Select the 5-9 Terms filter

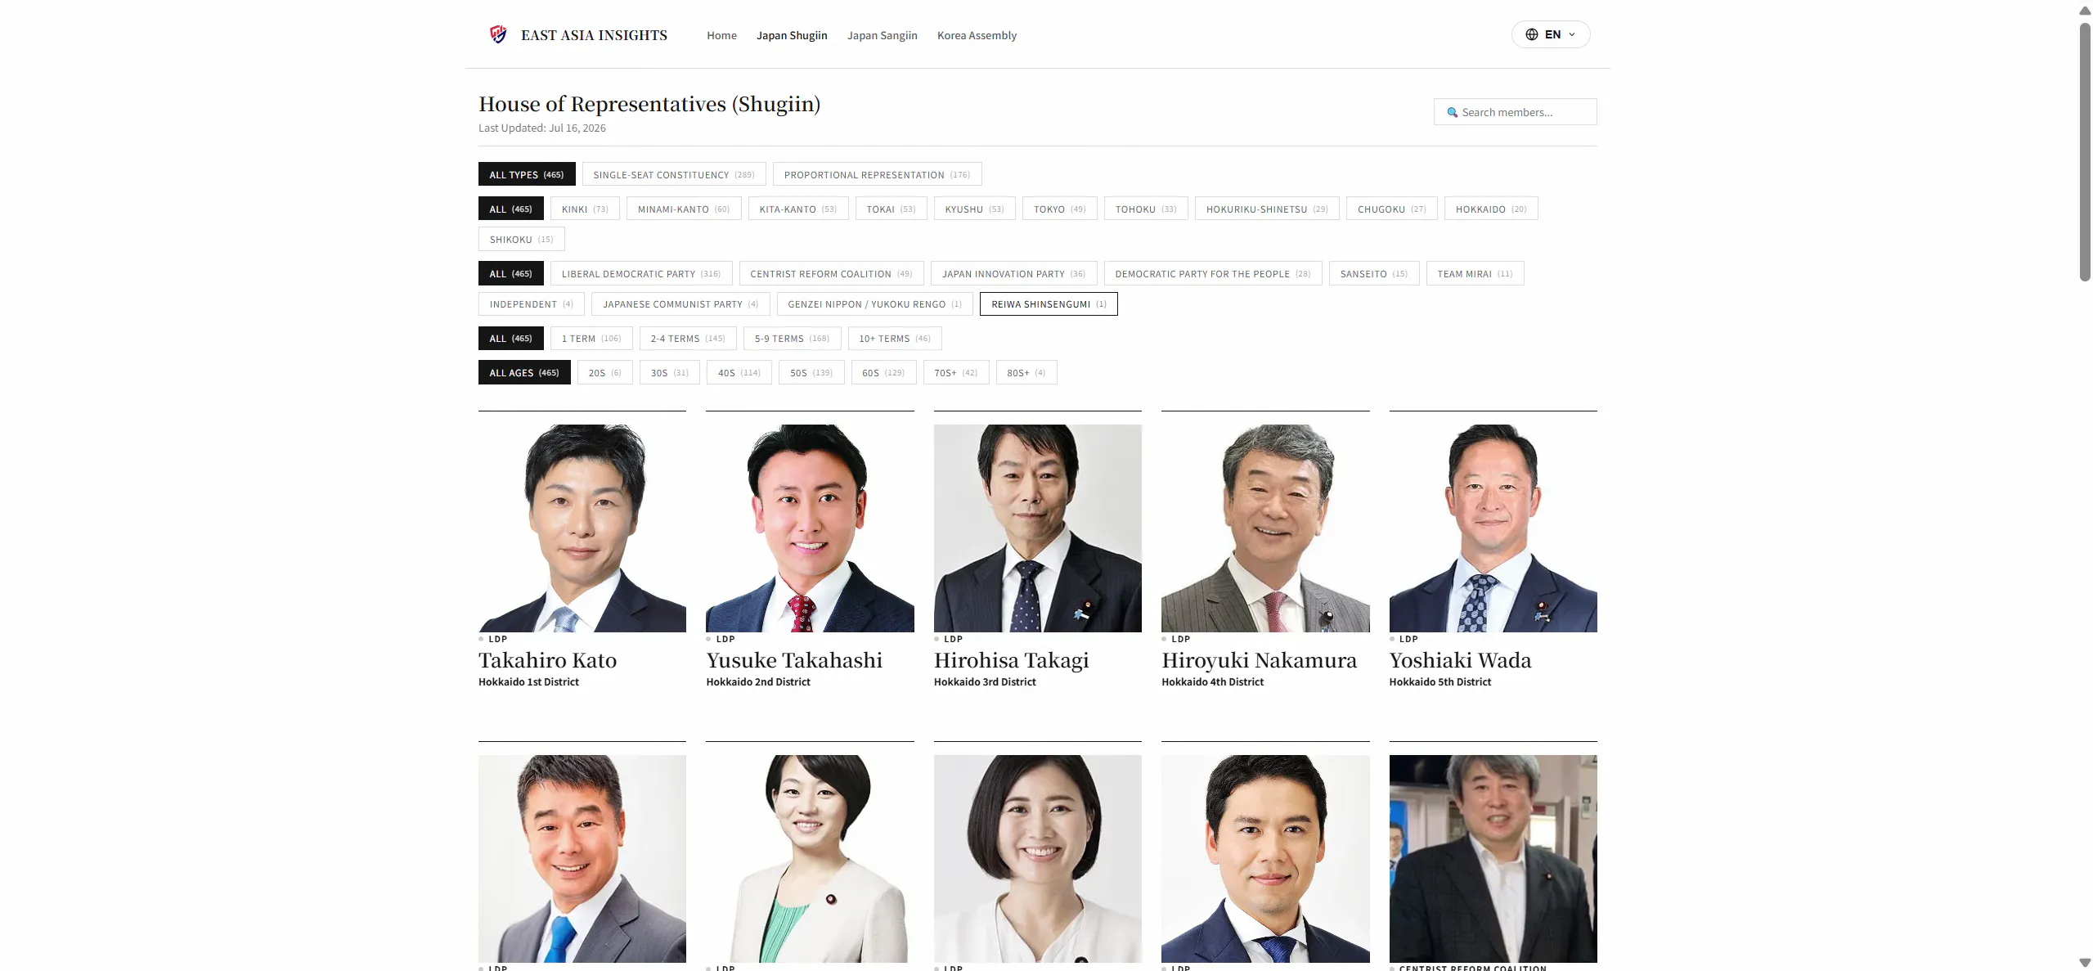pyautogui.click(x=792, y=338)
